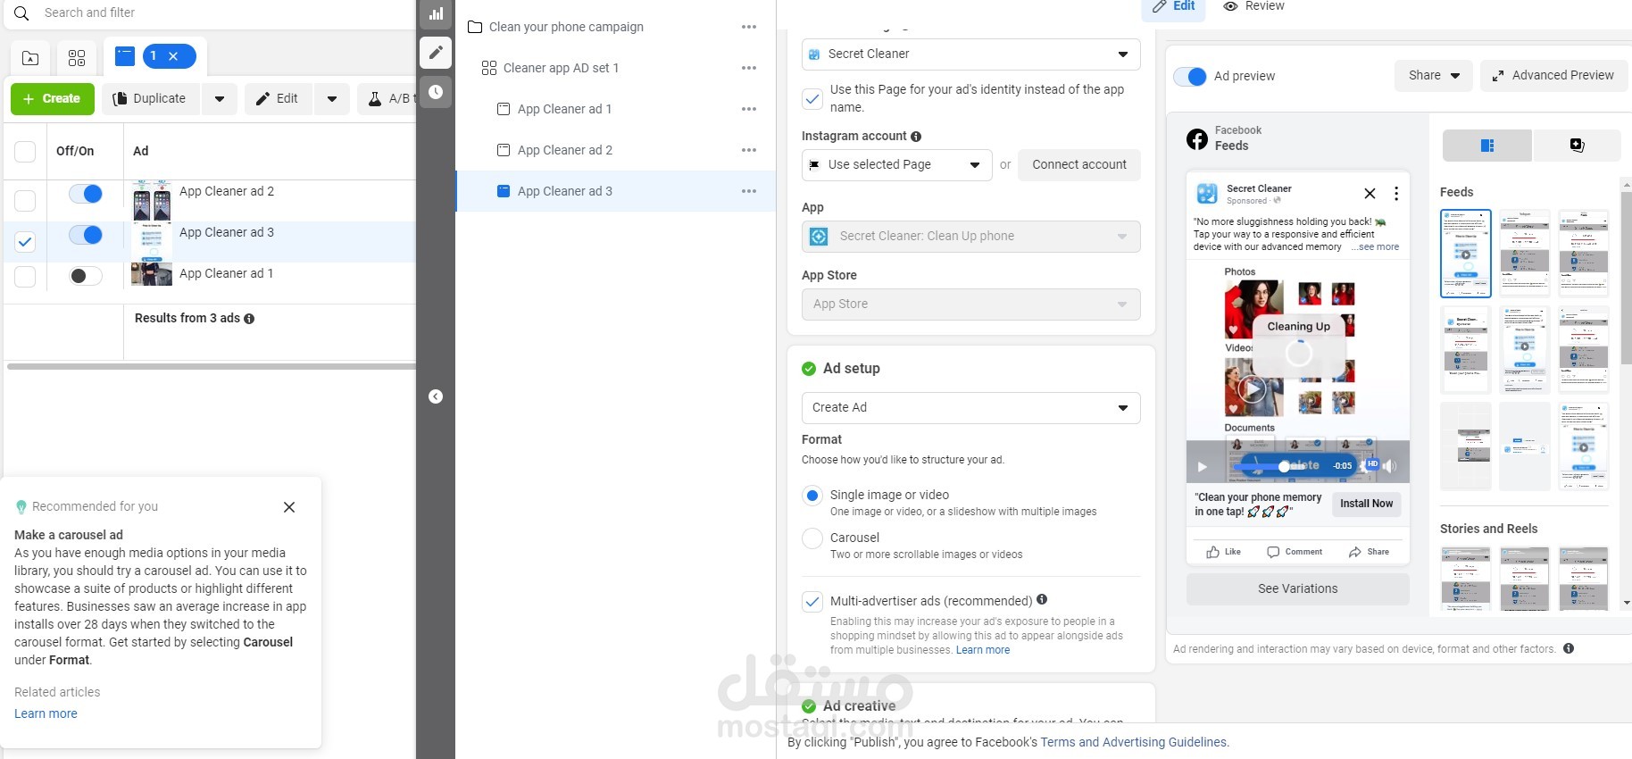Select the ads tab icon
This screenshot has height=759, width=1632.
point(125,56)
